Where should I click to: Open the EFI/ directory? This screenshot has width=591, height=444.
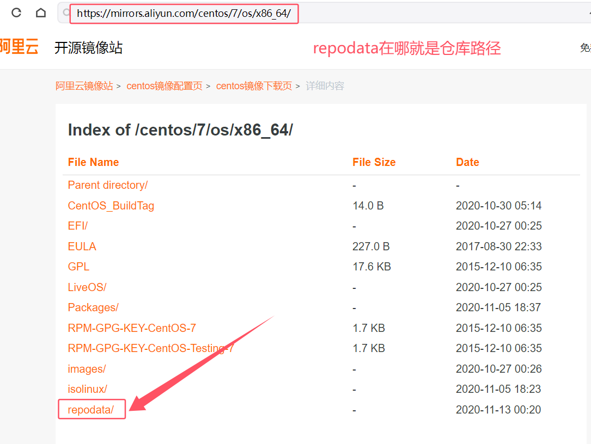78,226
